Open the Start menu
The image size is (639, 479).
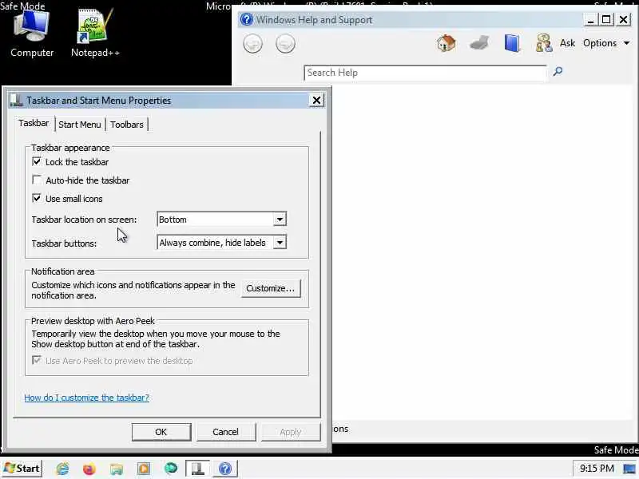(22, 469)
